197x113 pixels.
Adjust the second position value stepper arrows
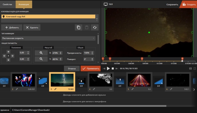pos(28,59)
